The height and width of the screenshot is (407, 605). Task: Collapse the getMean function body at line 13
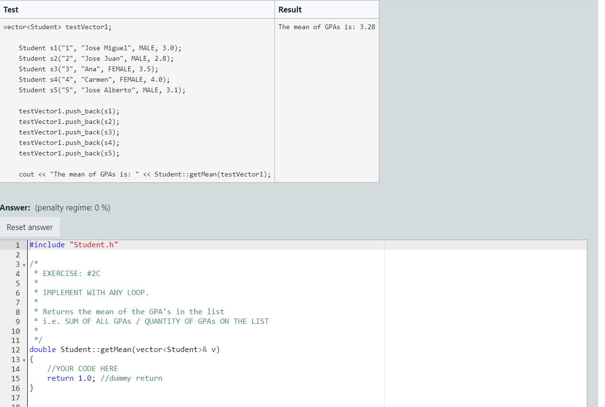pos(23,359)
